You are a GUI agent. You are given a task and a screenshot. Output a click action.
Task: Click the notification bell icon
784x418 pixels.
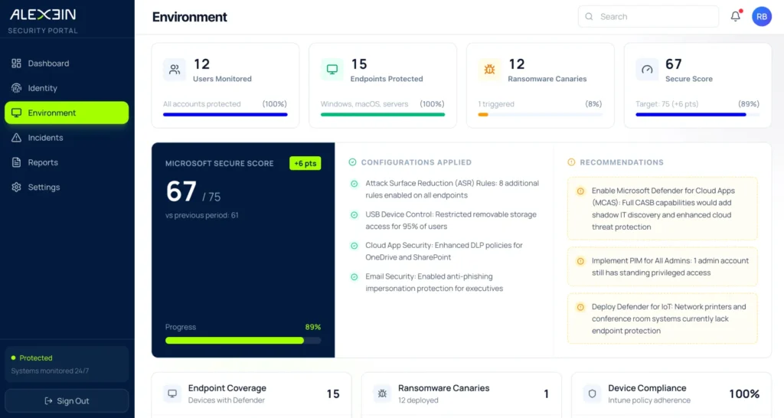[735, 16]
